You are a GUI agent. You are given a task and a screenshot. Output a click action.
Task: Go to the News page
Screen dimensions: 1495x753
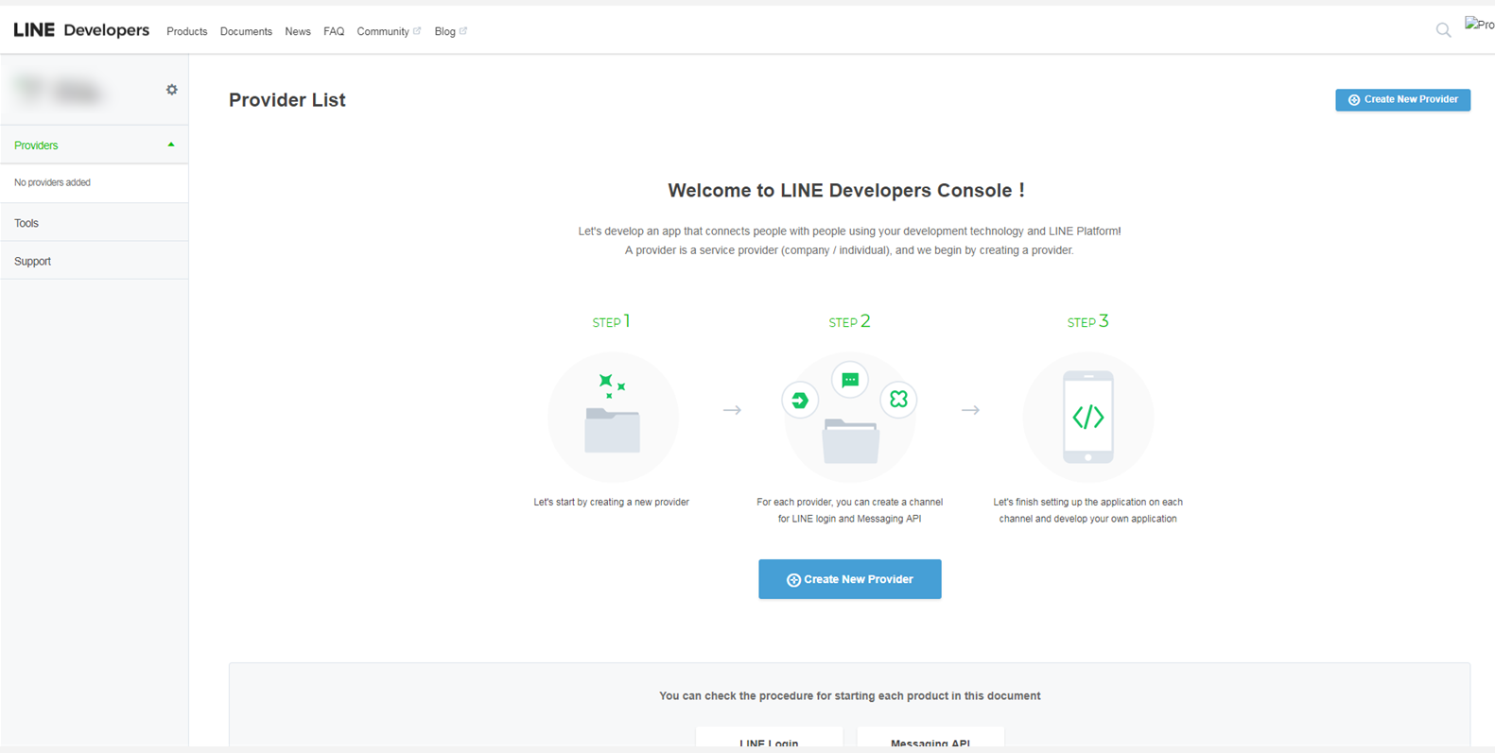coord(298,31)
